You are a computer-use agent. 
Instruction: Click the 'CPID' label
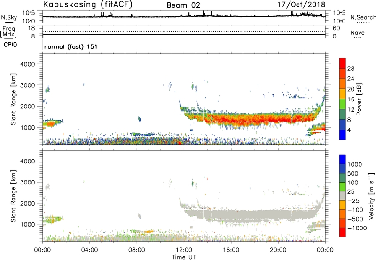10,45
